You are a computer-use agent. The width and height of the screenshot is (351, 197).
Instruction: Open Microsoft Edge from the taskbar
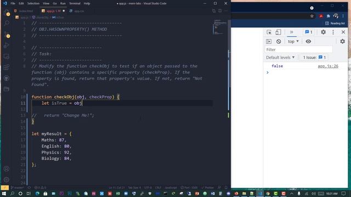[37, 193]
